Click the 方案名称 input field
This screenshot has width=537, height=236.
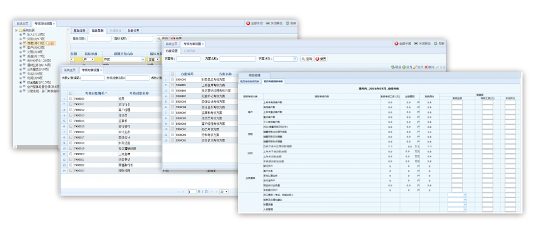pos(238,59)
